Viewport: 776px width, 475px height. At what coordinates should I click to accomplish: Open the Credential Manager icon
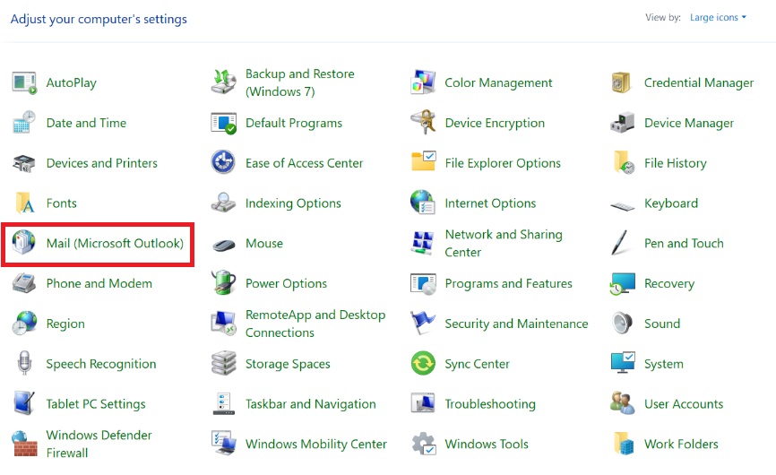(623, 83)
